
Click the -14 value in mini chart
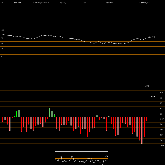[106, 156]
